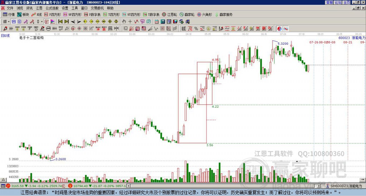Viewport: 366px width, 196px height.
Task: Click the SH600023,浙能电力 status entry
Action: (x=346, y=186)
